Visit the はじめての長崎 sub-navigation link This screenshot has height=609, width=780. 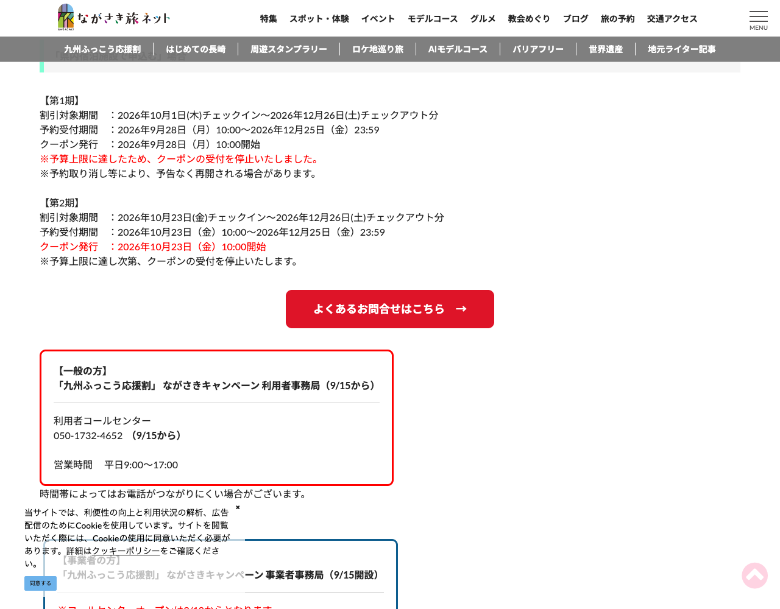click(196, 49)
